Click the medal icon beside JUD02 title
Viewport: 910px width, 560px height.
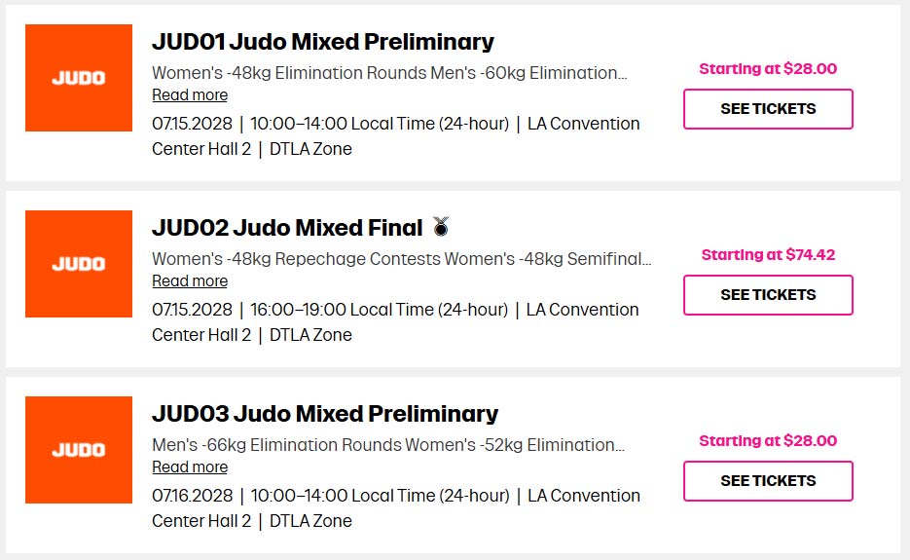tap(442, 228)
